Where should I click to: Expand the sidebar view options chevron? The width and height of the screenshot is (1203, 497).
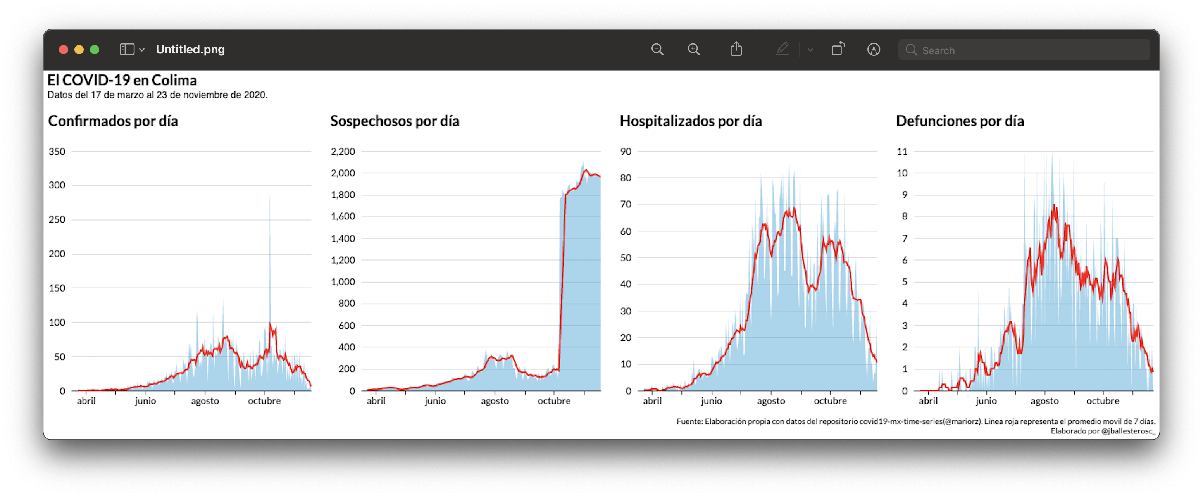(142, 50)
